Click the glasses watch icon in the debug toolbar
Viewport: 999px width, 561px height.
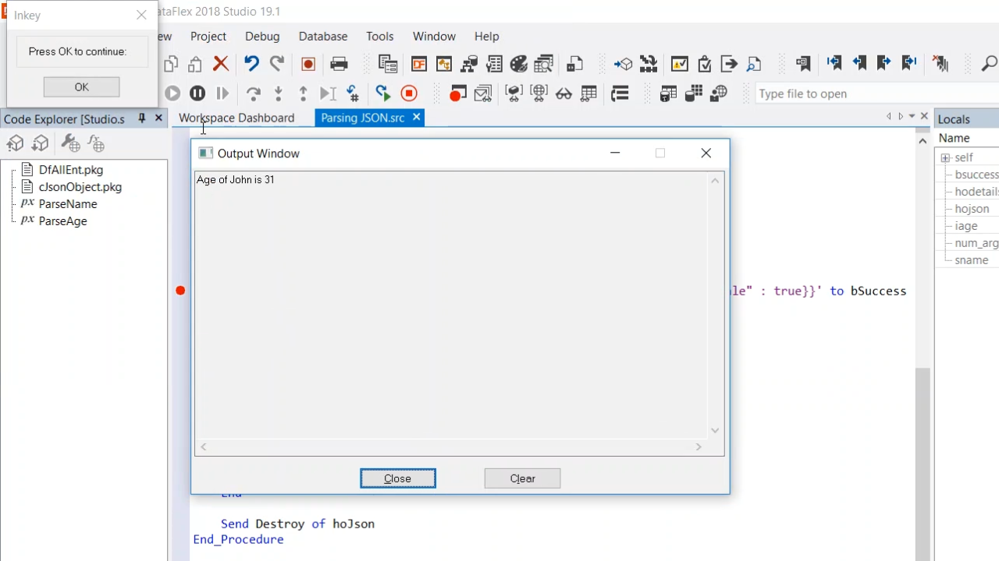pos(563,93)
